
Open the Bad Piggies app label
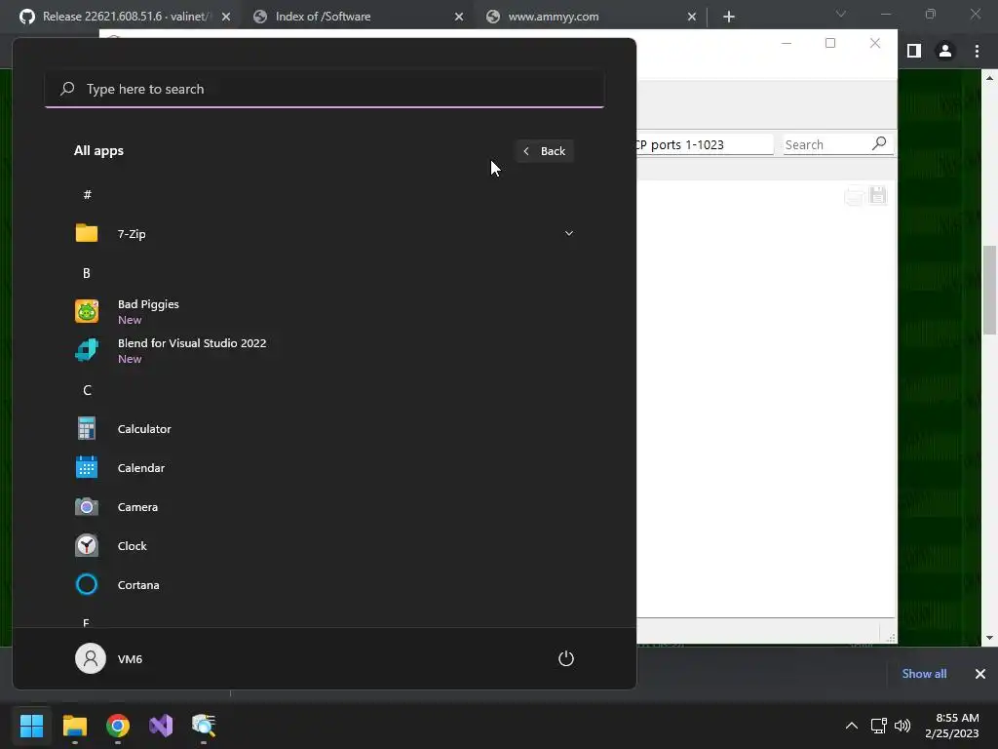point(148,304)
